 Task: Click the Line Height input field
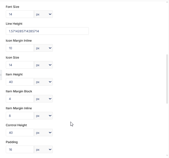47,31
